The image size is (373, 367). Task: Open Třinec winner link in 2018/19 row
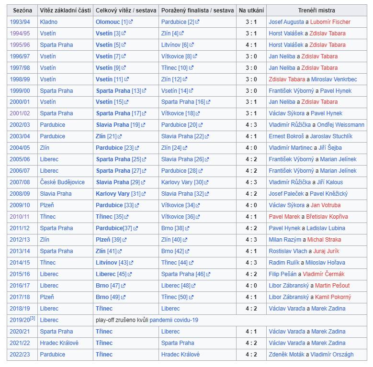click(104, 309)
